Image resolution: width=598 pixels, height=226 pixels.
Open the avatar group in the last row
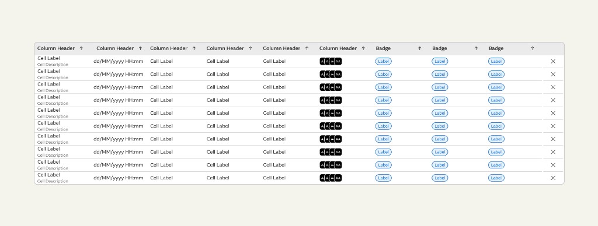pyautogui.click(x=331, y=178)
